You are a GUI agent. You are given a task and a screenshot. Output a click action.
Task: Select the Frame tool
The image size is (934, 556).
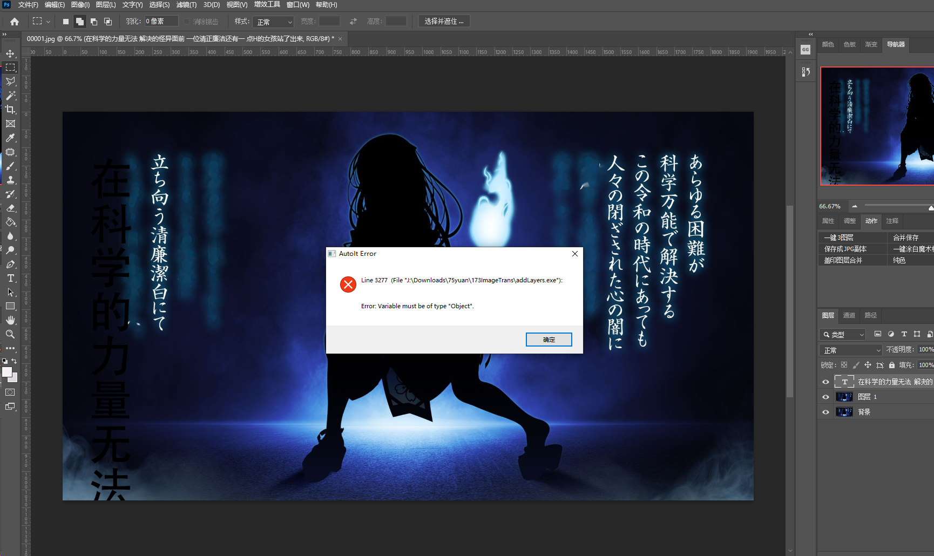tap(10, 124)
